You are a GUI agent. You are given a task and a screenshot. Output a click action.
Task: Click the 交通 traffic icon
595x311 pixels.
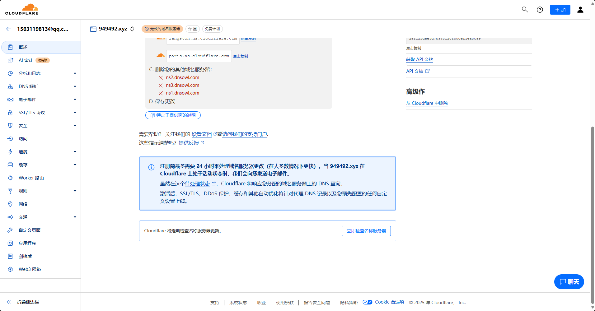tap(10, 217)
